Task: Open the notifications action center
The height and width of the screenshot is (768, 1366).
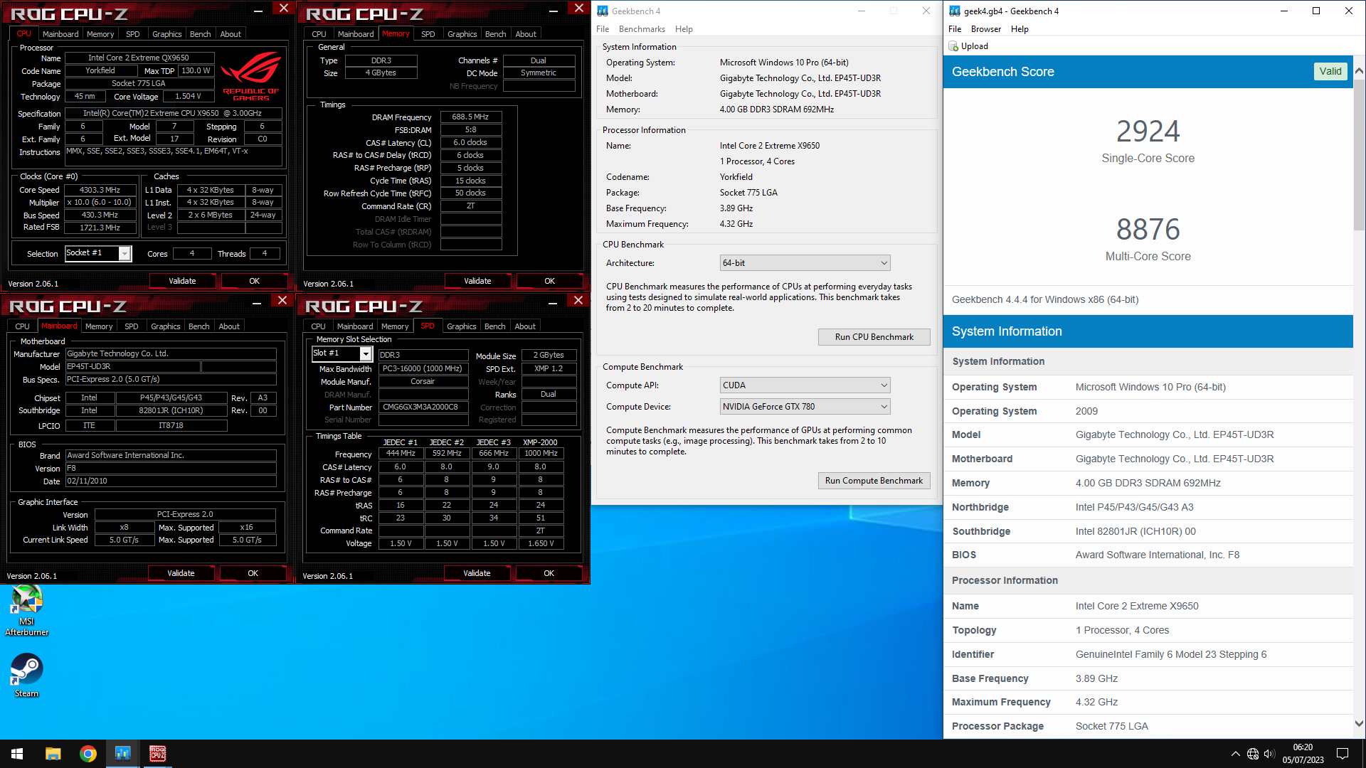Action: coord(1343,754)
